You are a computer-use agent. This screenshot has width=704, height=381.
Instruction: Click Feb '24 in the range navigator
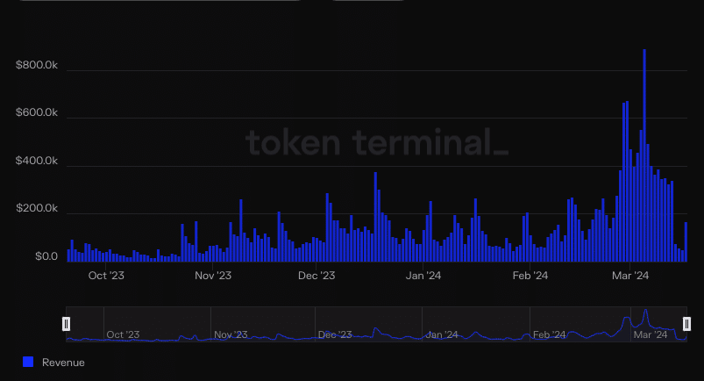click(x=549, y=334)
